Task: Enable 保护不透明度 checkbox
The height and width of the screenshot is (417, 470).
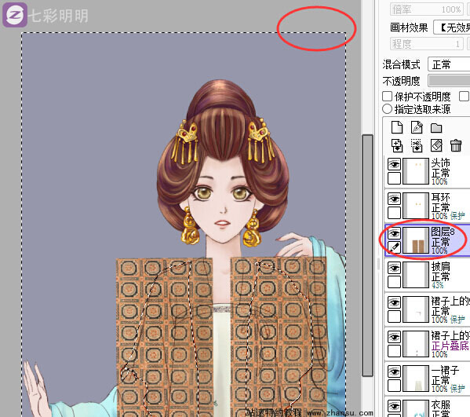Action: pos(388,97)
